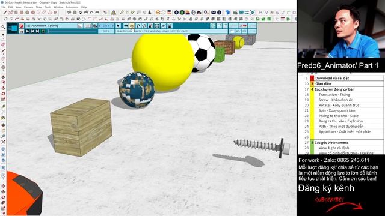385x216 pixels.
Task: Open the Tools menu
Action: point(48,7)
